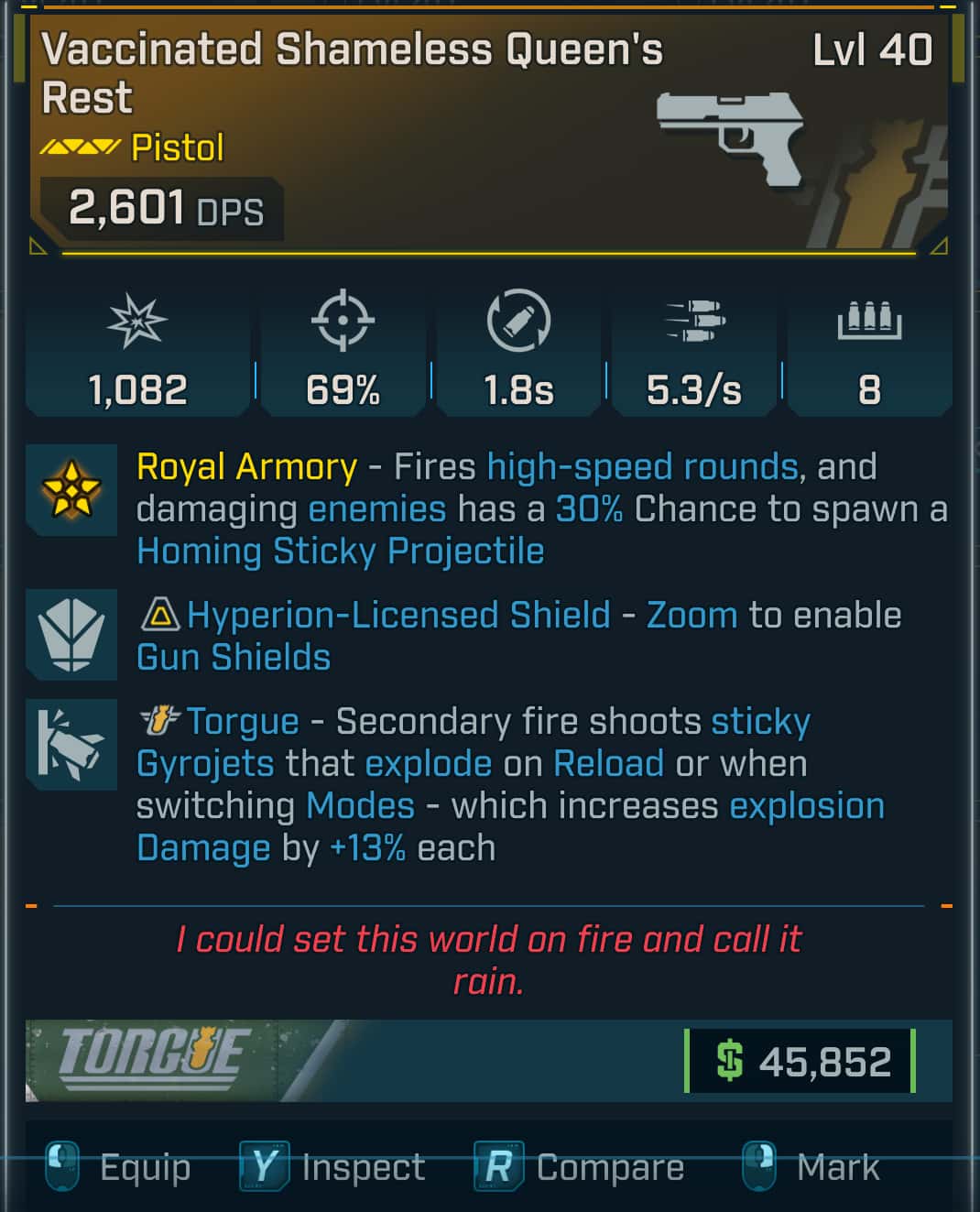Click the Gun Shields keyword

[234, 658]
